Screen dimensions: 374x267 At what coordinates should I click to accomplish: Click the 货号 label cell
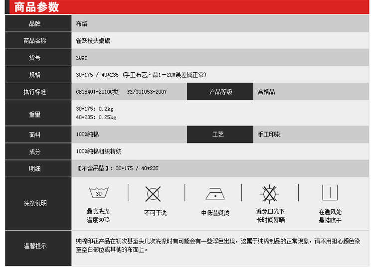coord(38,58)
